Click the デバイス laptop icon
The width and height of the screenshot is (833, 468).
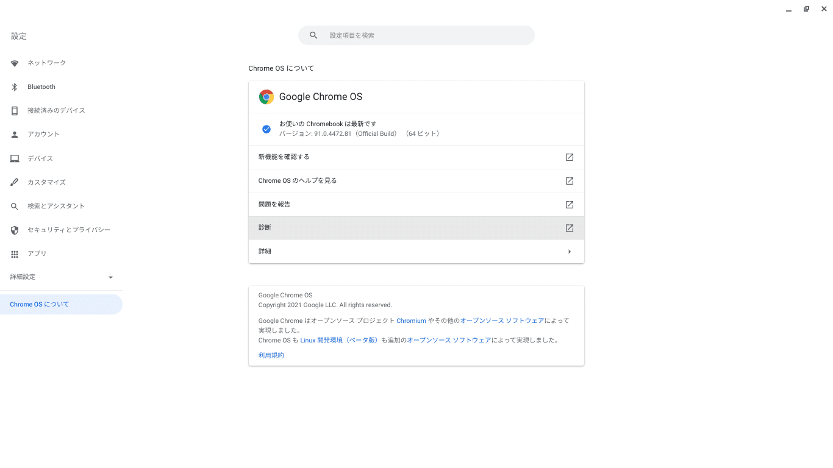click(15, 158)
